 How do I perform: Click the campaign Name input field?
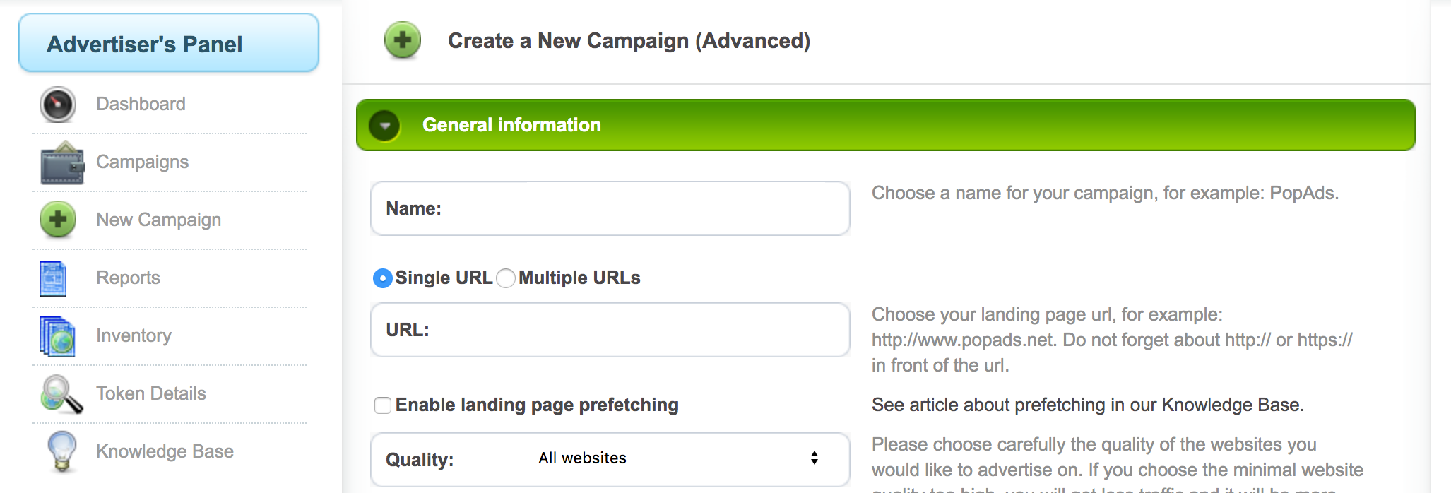tap(610, 208)
